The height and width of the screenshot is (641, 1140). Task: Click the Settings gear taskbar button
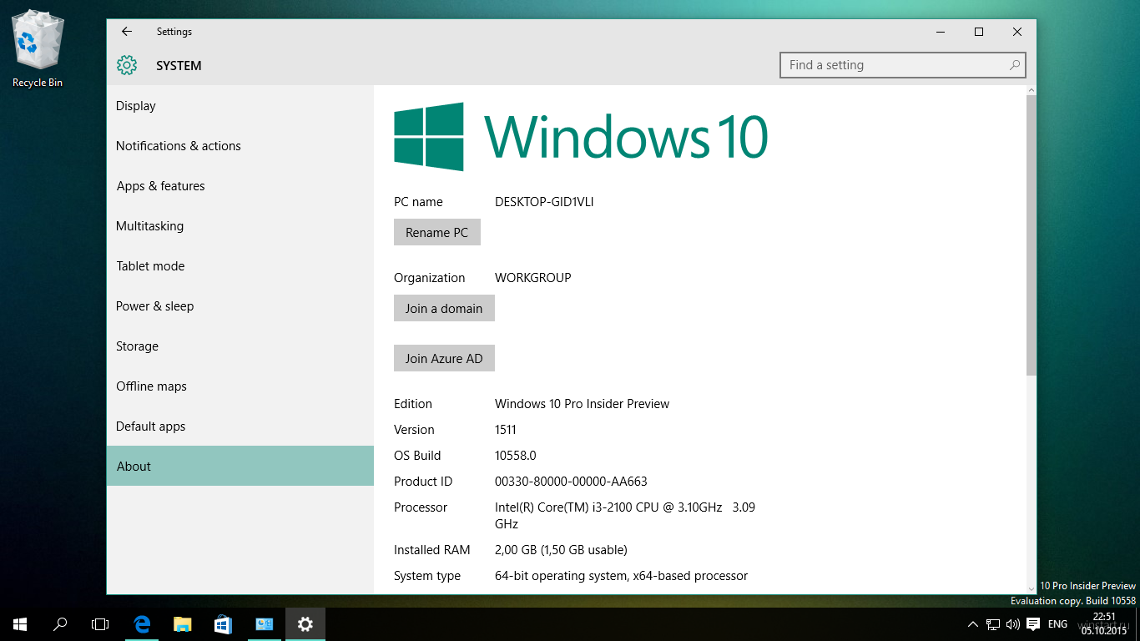305,624
